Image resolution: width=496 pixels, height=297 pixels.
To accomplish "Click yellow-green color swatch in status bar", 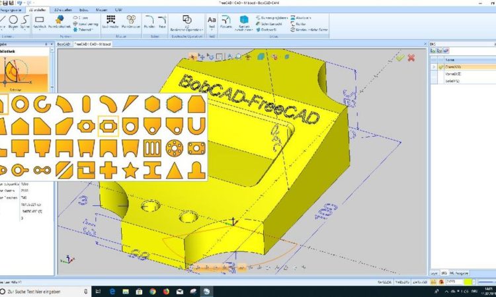I will (468, 282).
